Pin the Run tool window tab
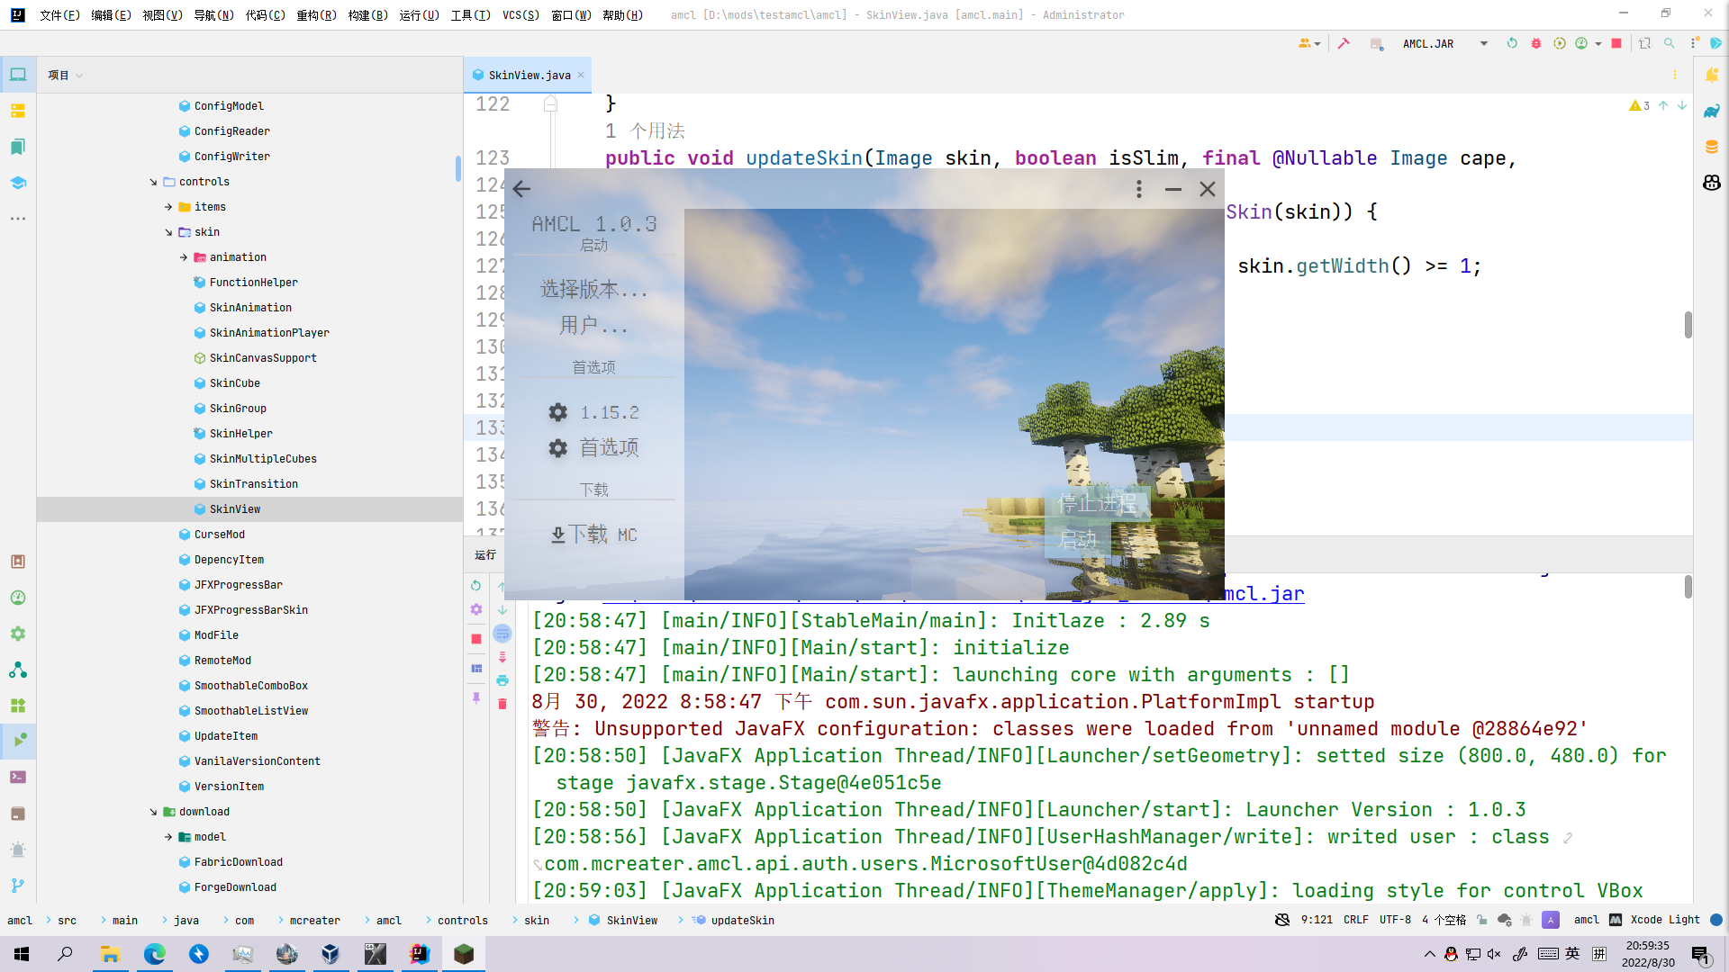 [476, 699]
